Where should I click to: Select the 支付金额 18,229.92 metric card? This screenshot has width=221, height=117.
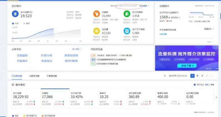[x=26, y=99]
